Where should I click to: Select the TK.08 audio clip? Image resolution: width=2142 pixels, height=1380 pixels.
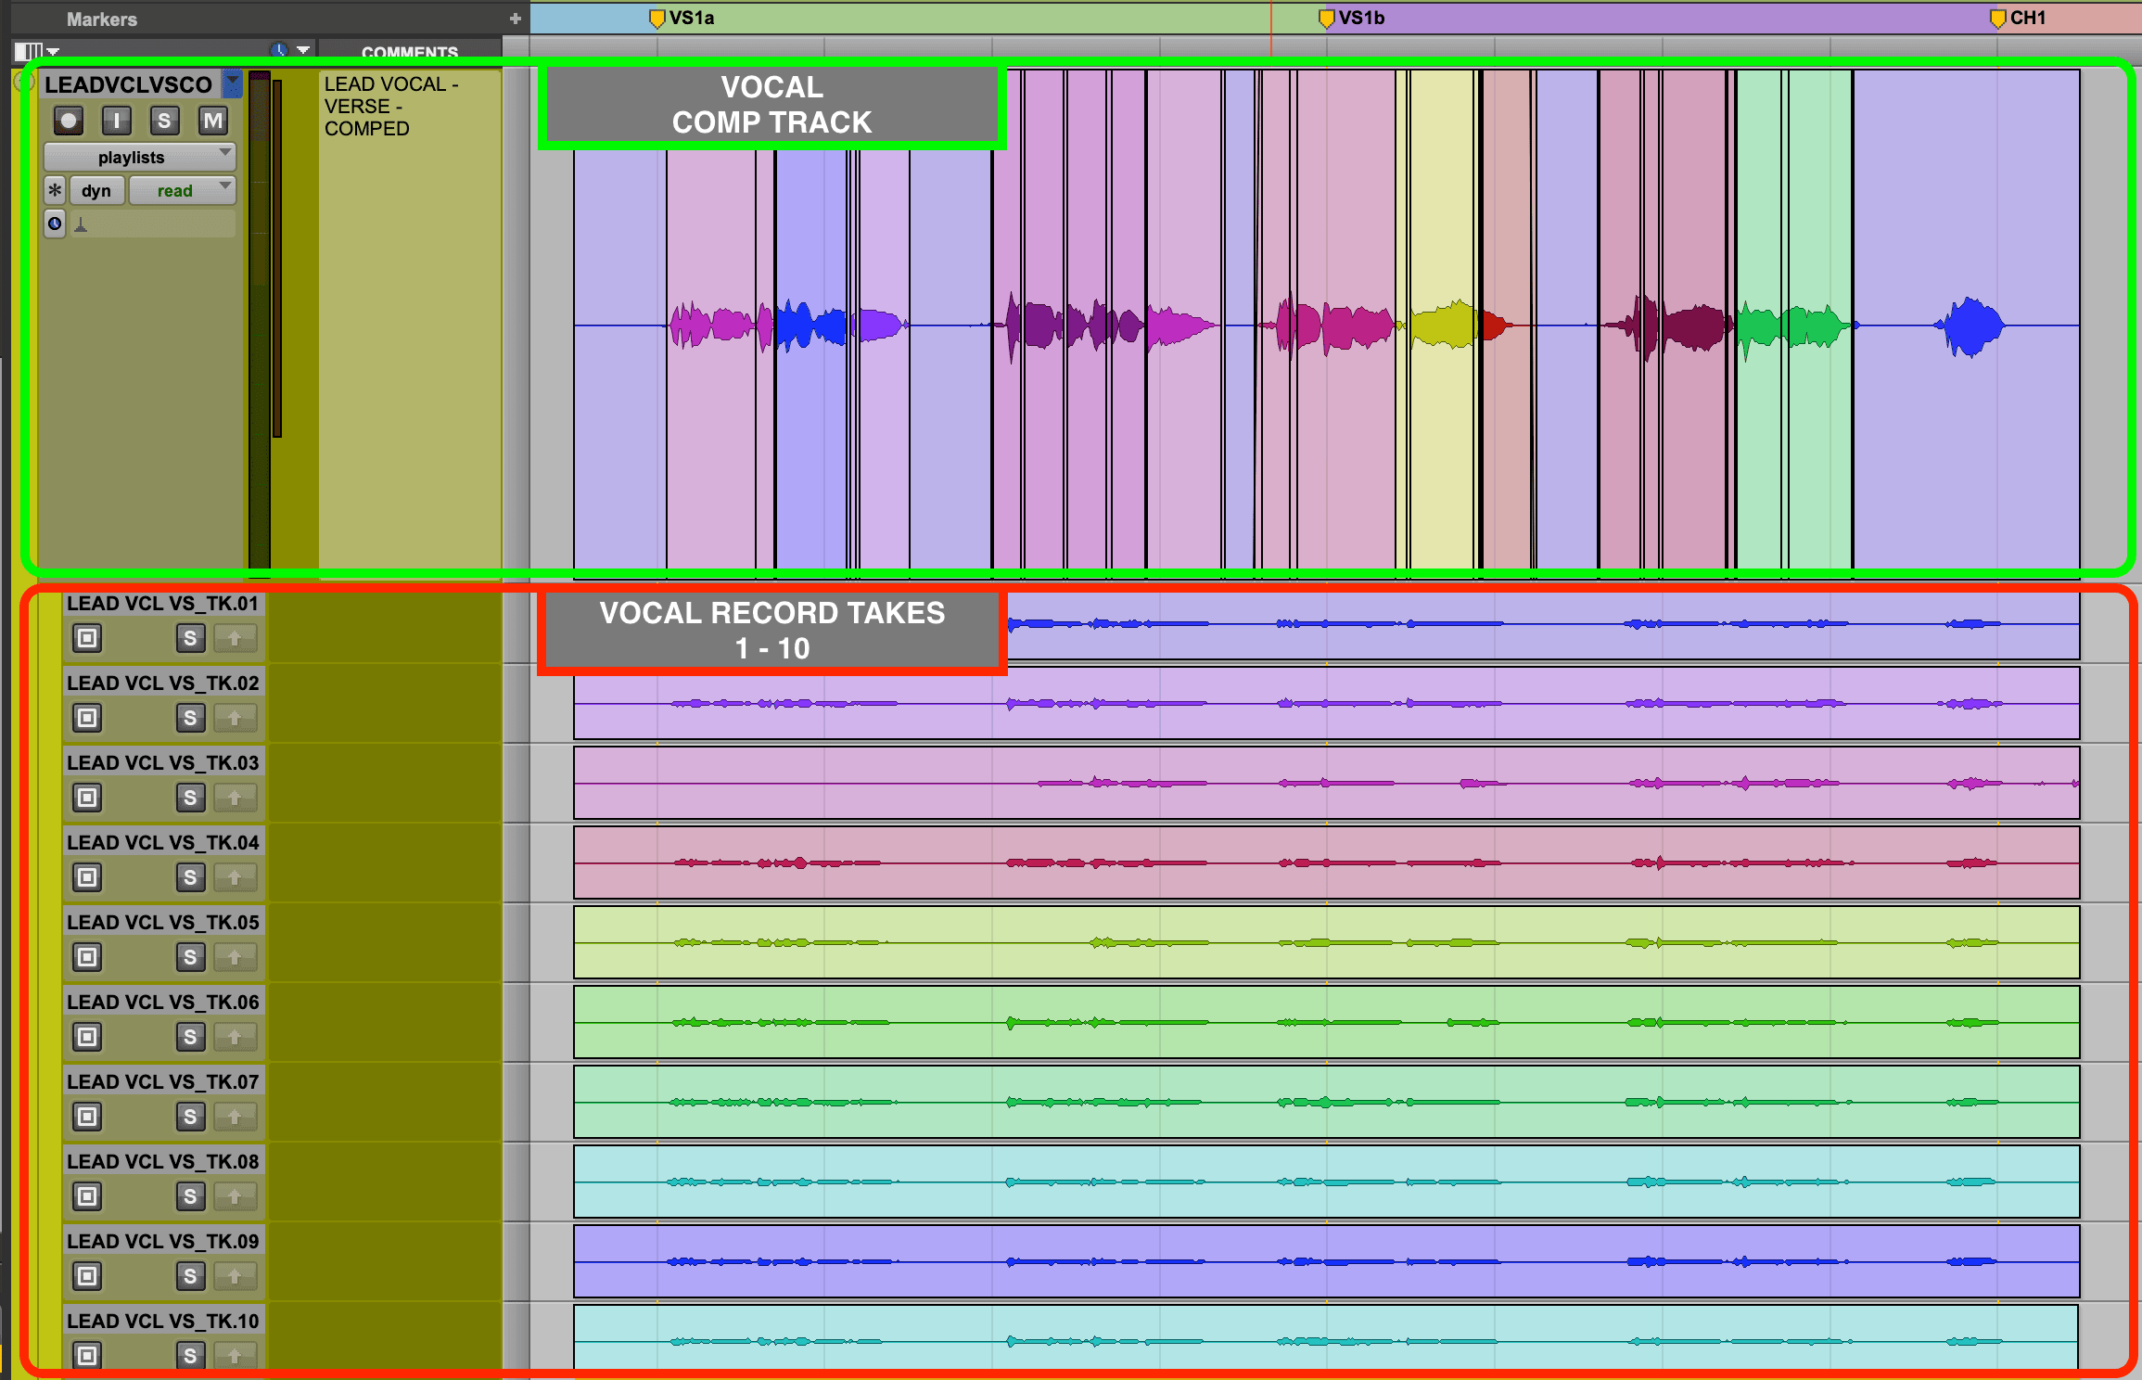coord(1326,1182)
